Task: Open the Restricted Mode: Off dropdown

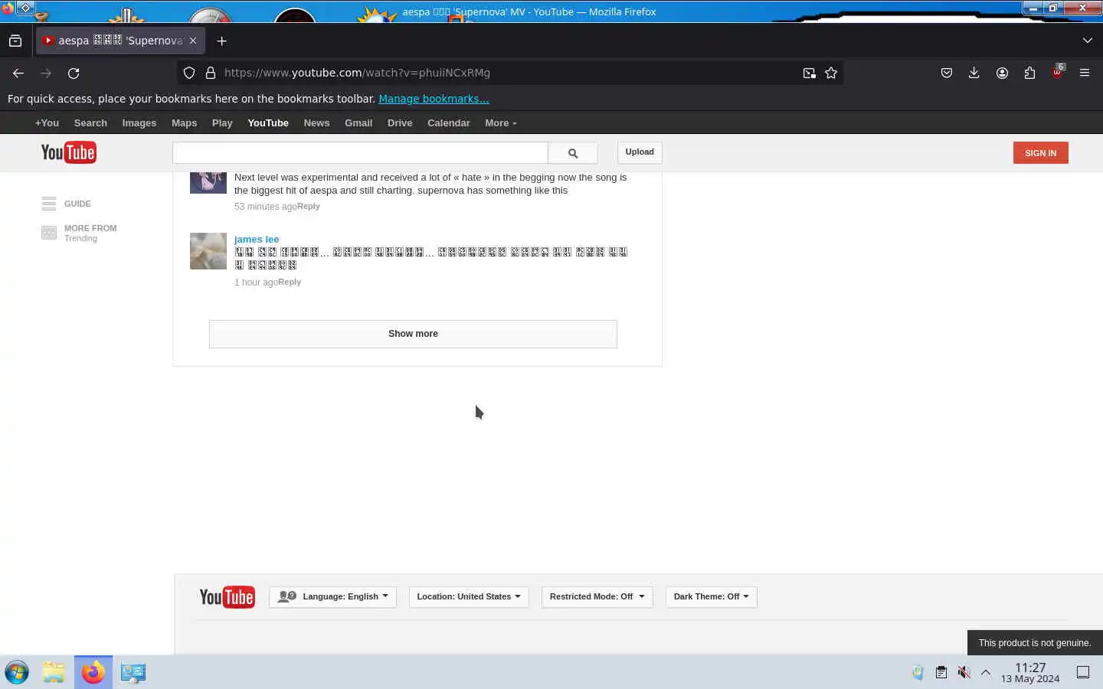Action: point(597,597)
